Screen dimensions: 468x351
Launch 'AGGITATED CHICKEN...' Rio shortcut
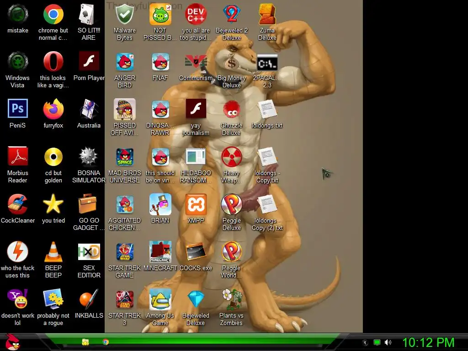pos(124,204)
